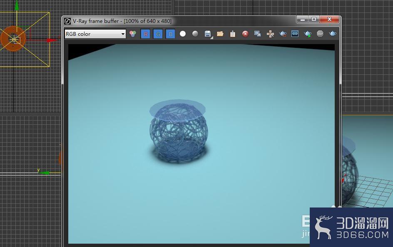Toggle the red channel display
The image size is (393, 247).
pyautogui.click(x=145, y=34)
